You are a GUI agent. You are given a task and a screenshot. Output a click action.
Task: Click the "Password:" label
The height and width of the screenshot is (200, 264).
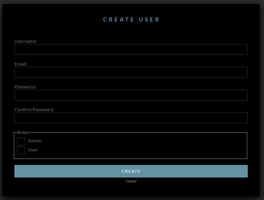[25, 87]
